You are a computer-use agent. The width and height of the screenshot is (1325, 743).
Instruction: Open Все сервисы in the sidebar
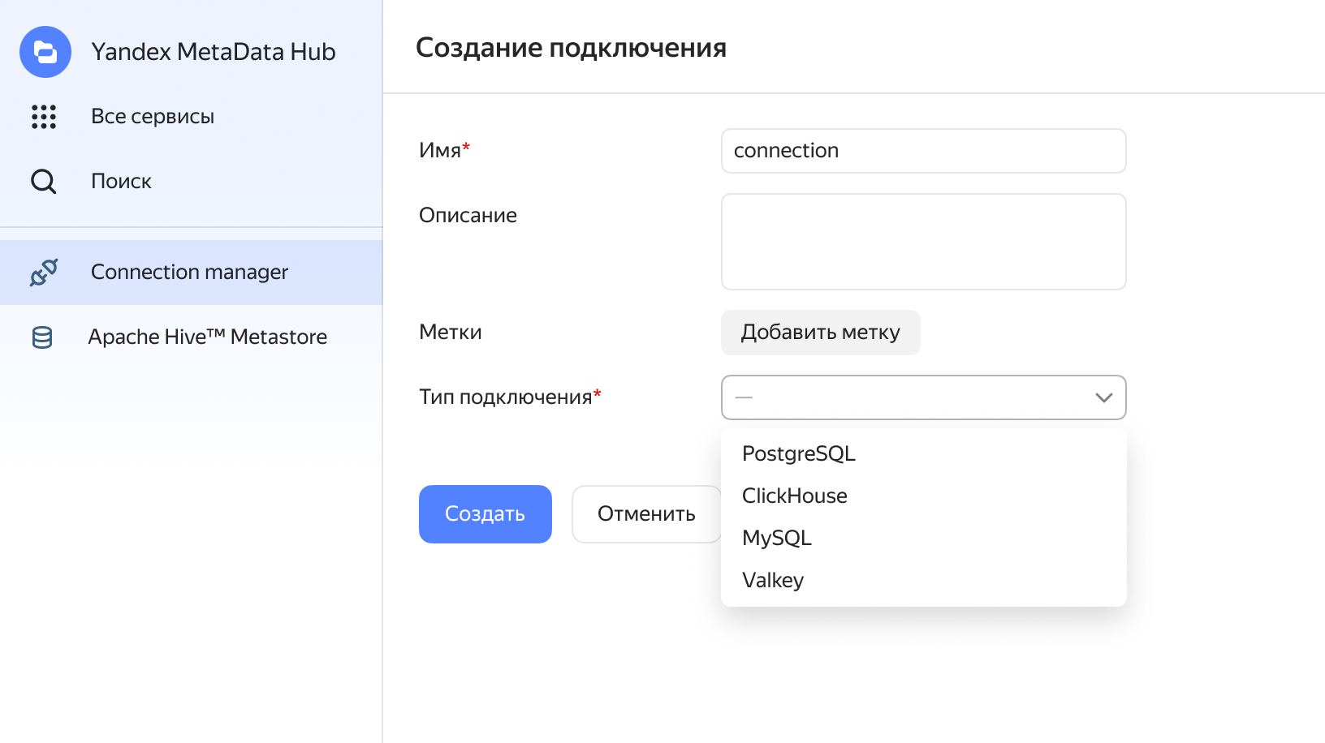(153, 117)
